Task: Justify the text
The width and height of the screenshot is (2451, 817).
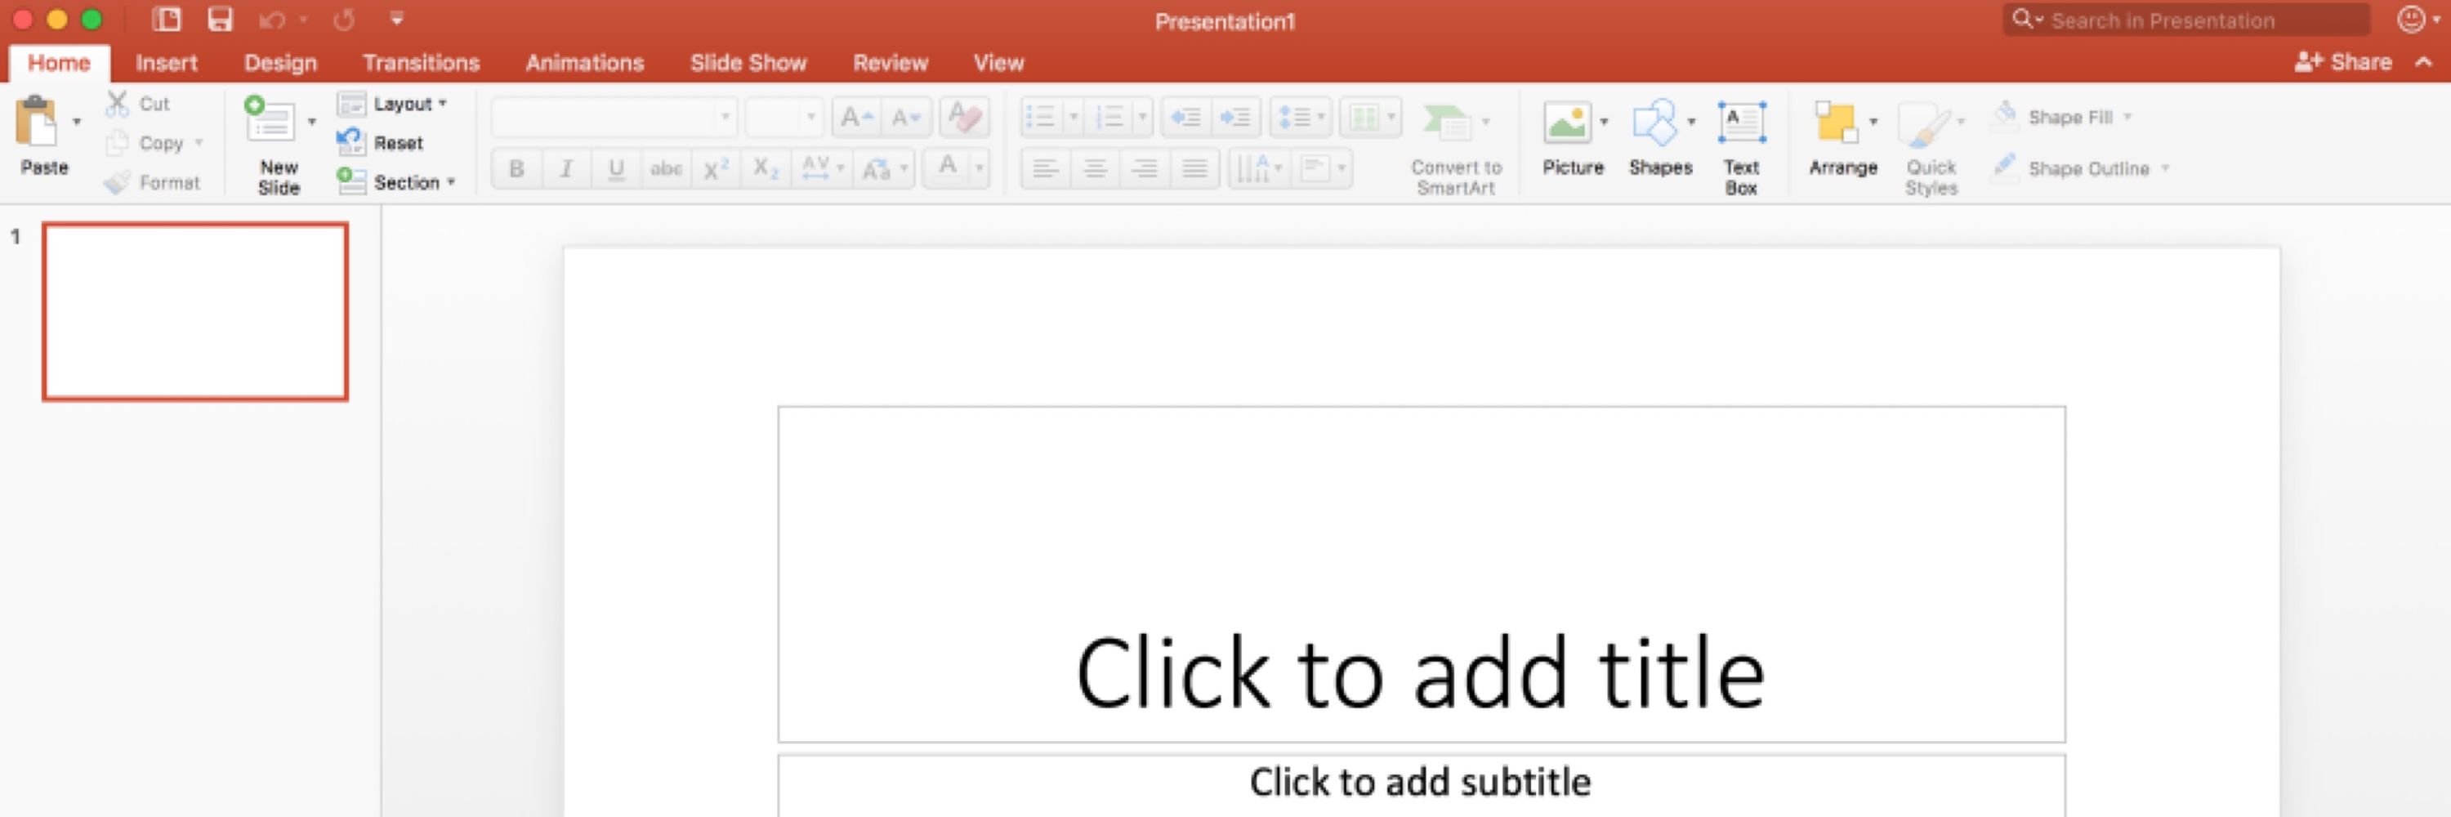Action: (1194, 169)
